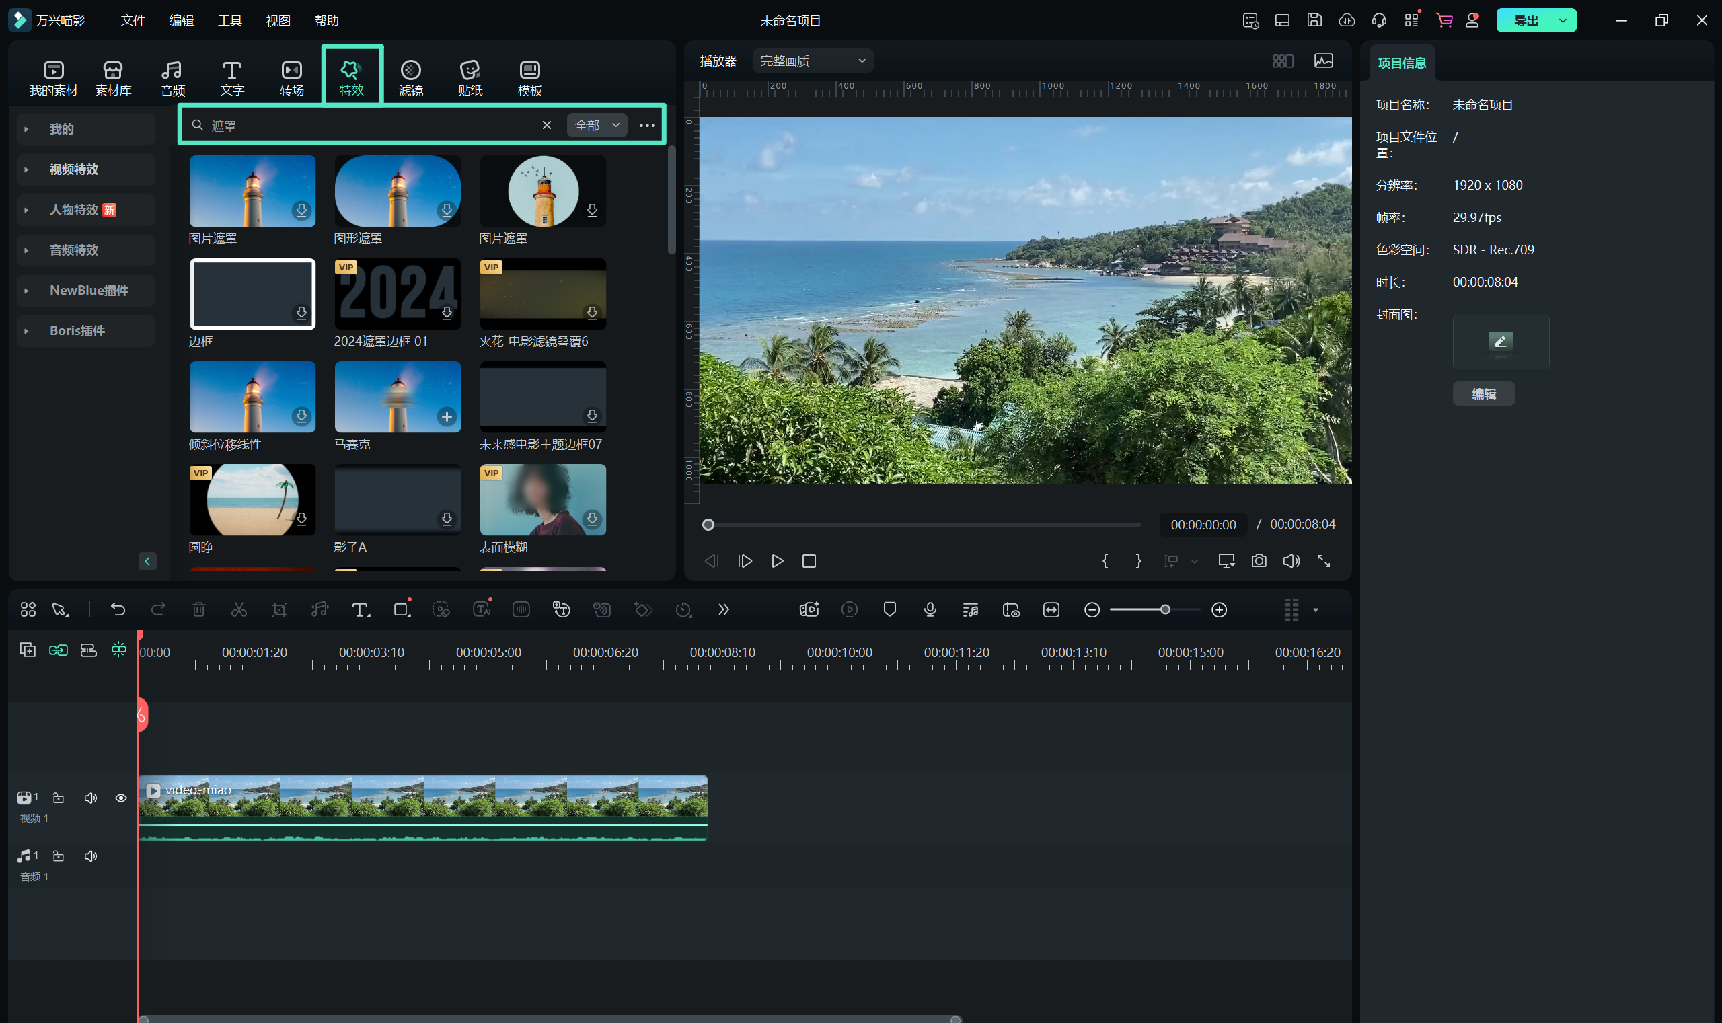Toggle the lock on video track 1
This screenshot has width=1722, height=1023.
59,798
